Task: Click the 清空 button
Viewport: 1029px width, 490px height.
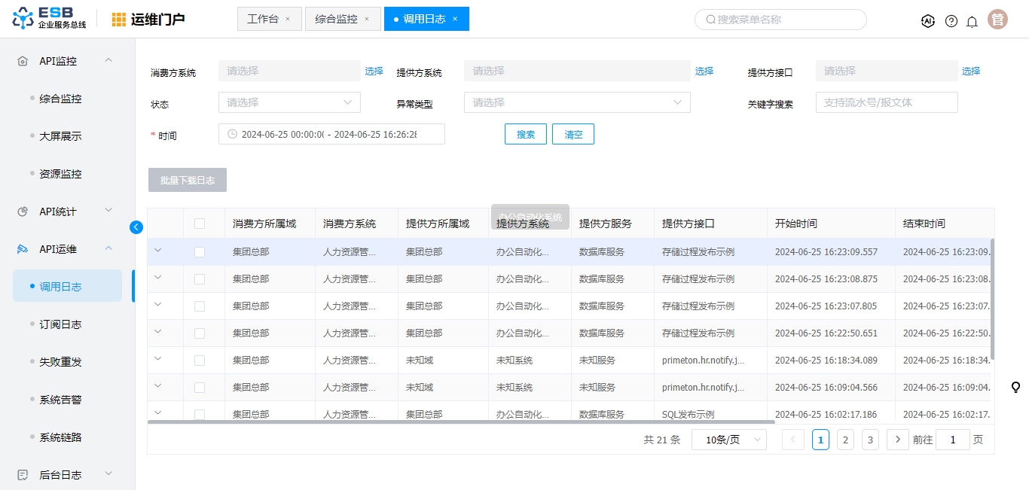Action: (573, 134)
